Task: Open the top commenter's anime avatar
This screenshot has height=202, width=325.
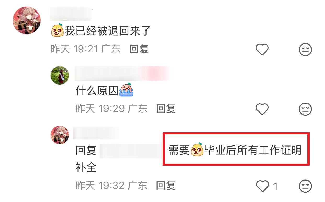Action: (x=27, y=20)
